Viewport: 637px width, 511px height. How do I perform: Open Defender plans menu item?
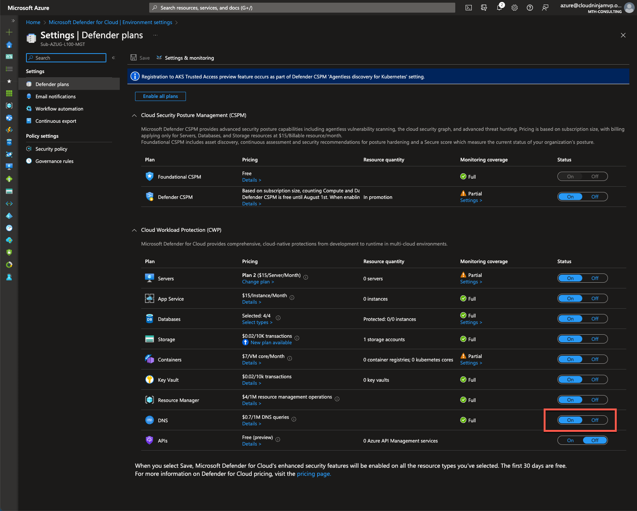[x=69, y=84]
